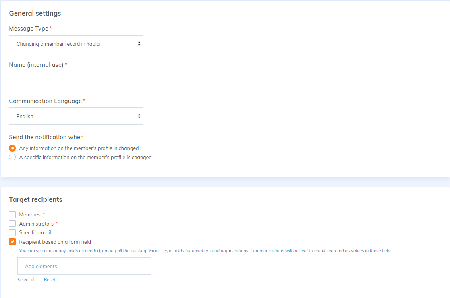450x298 pixels.
Task: Check the Membres checkbox
Action: 12,214
